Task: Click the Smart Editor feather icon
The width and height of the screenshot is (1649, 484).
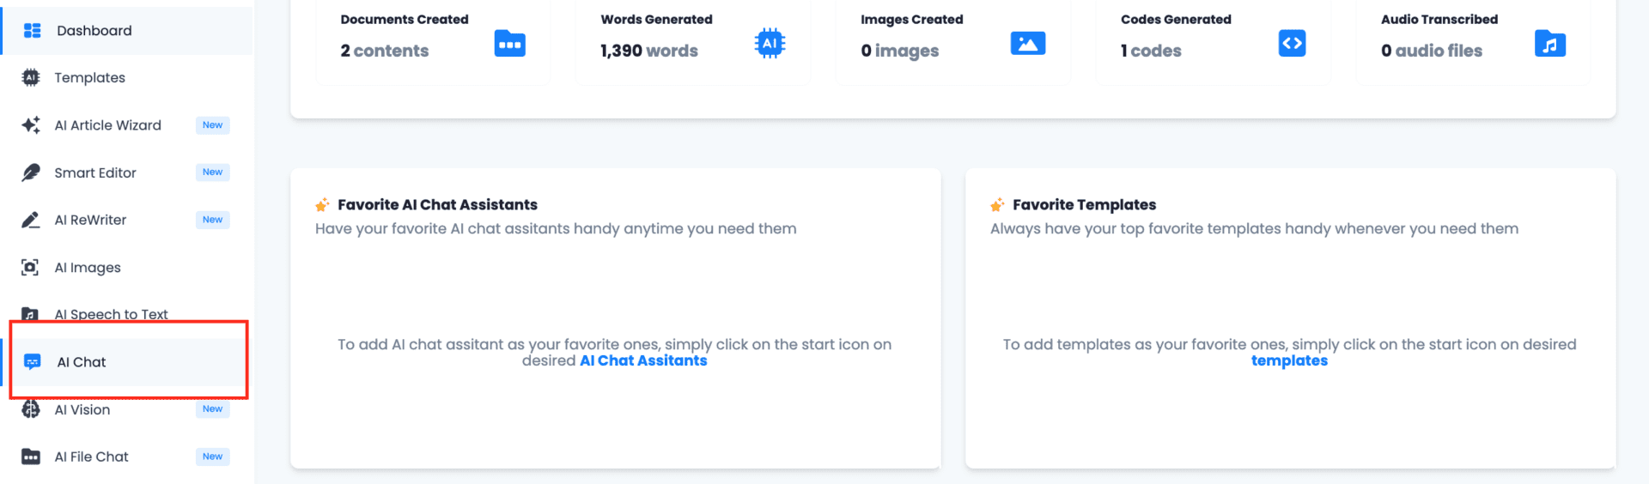Action: click(x=31, y=172)
